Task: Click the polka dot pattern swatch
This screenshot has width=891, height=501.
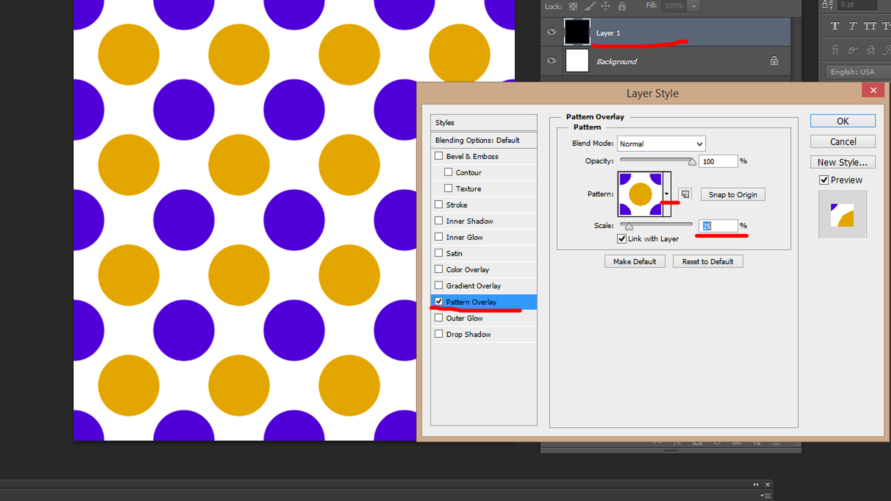Action: point(640,194)
